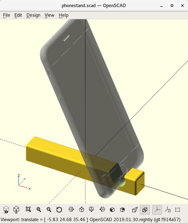This screenshot has height=223, width=188.
Task: Switch to the Right side view
Action: pyautogui.click(x=71, y=210)
